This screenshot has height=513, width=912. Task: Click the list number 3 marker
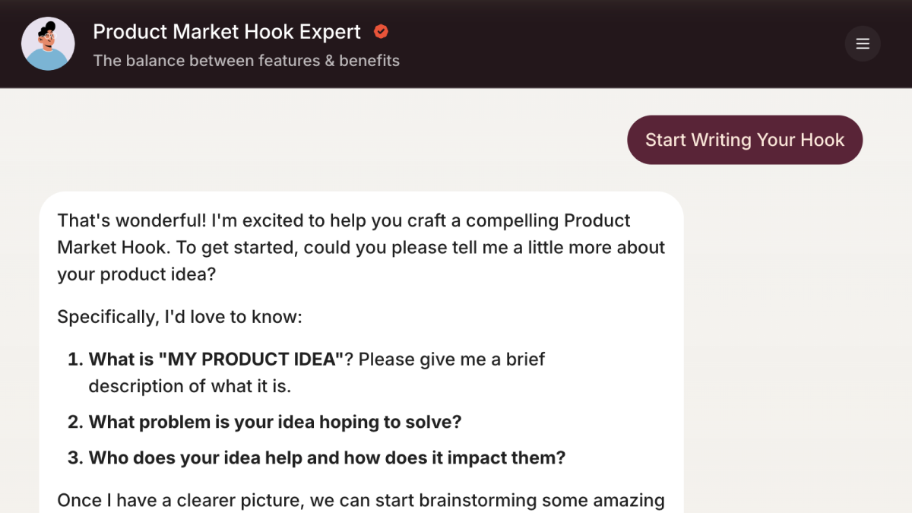coord(74,458)
